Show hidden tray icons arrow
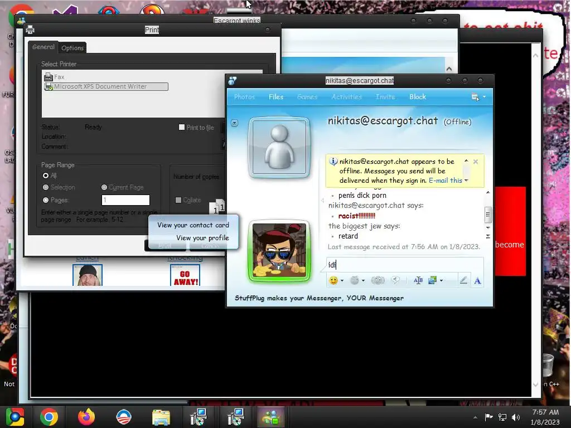The height and width of the screenshot is (428, 571). pos(475,417)
